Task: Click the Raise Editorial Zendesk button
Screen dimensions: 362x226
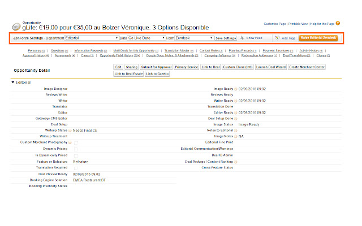Action: (x=318, y=38)
